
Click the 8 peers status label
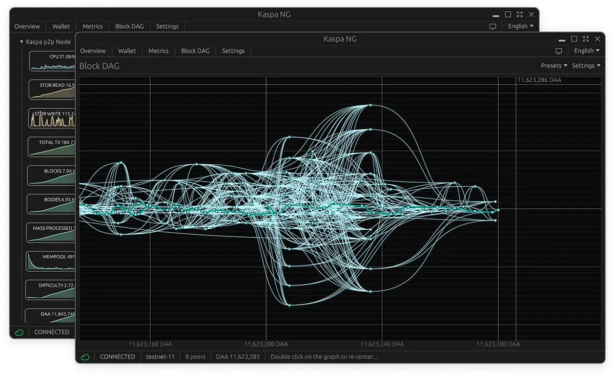point(195,357)
